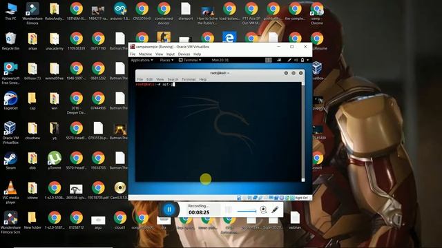This screenshot has height=248, width=442.
Task: Click VirtualBox hard disk status icon
Action: pos(239,198)
